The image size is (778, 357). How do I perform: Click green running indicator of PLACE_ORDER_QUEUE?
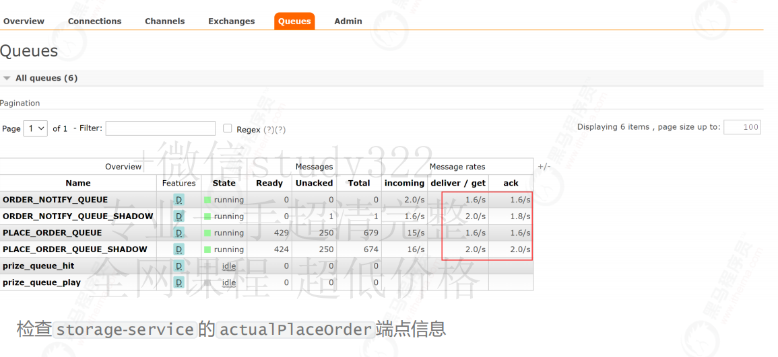pyautogui.click(x=207, y=233)
